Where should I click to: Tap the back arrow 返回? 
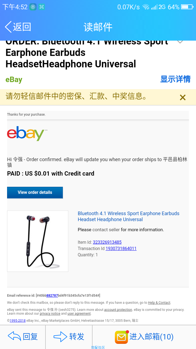coord(18,27)
